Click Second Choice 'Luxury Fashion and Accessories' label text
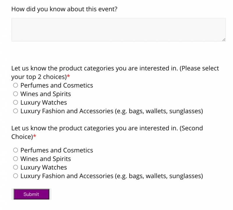The height and width of the screenshot is (210, 233). [112, 176]
